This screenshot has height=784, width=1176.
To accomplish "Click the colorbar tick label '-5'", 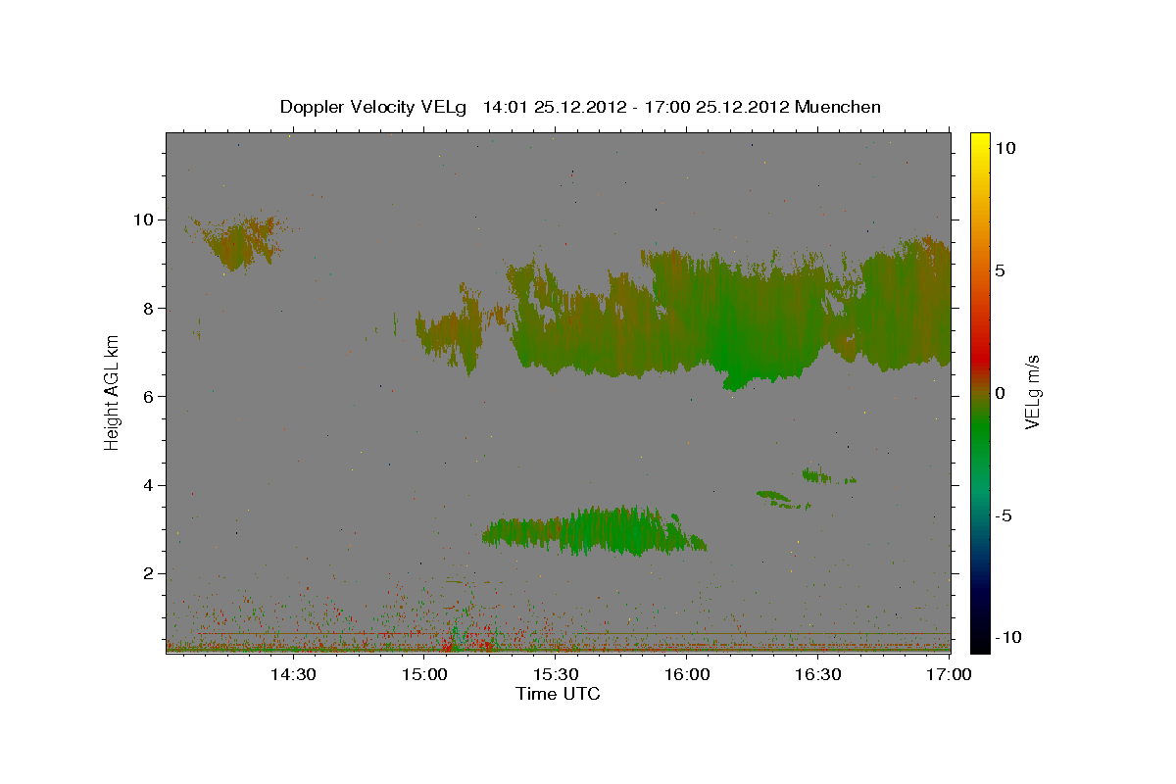I will click(x=1004, y=515).
